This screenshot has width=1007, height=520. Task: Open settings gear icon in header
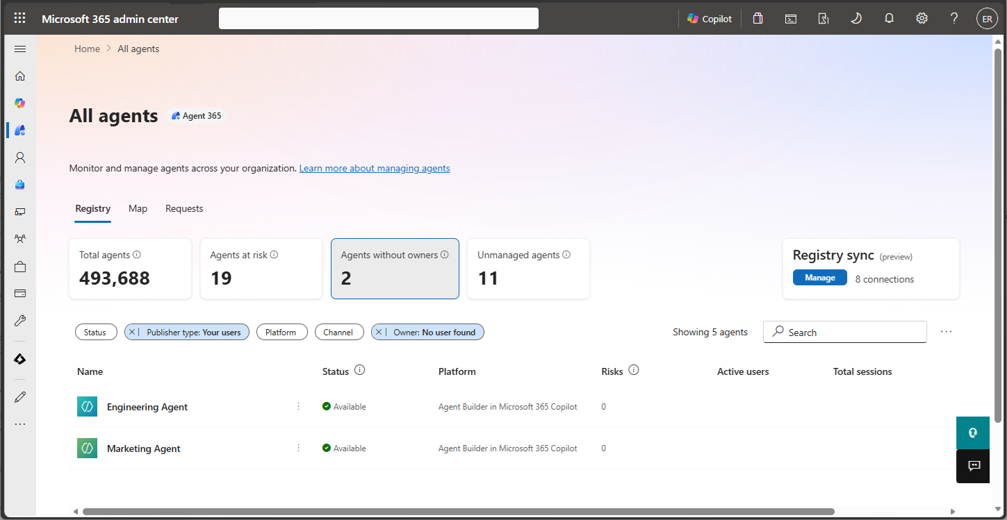point(922,19)
